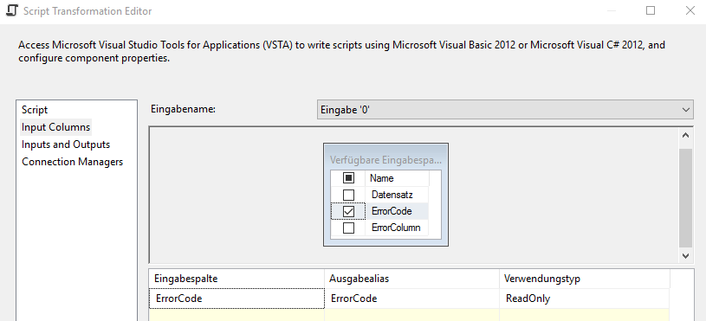Viewport: 706px width, 321px height.
Task: Select the Input Columns page
Action: coord(55,127)
